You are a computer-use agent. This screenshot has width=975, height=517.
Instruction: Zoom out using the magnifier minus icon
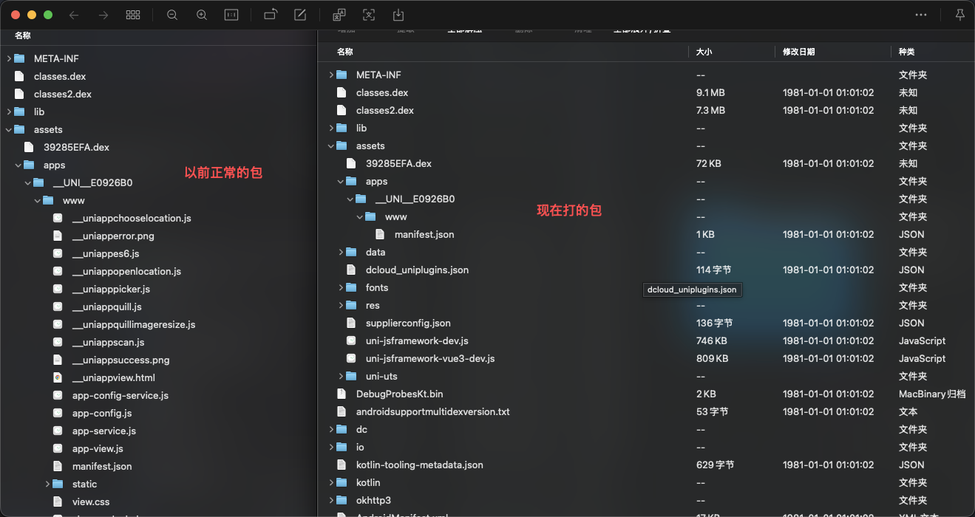pos(172,15)
